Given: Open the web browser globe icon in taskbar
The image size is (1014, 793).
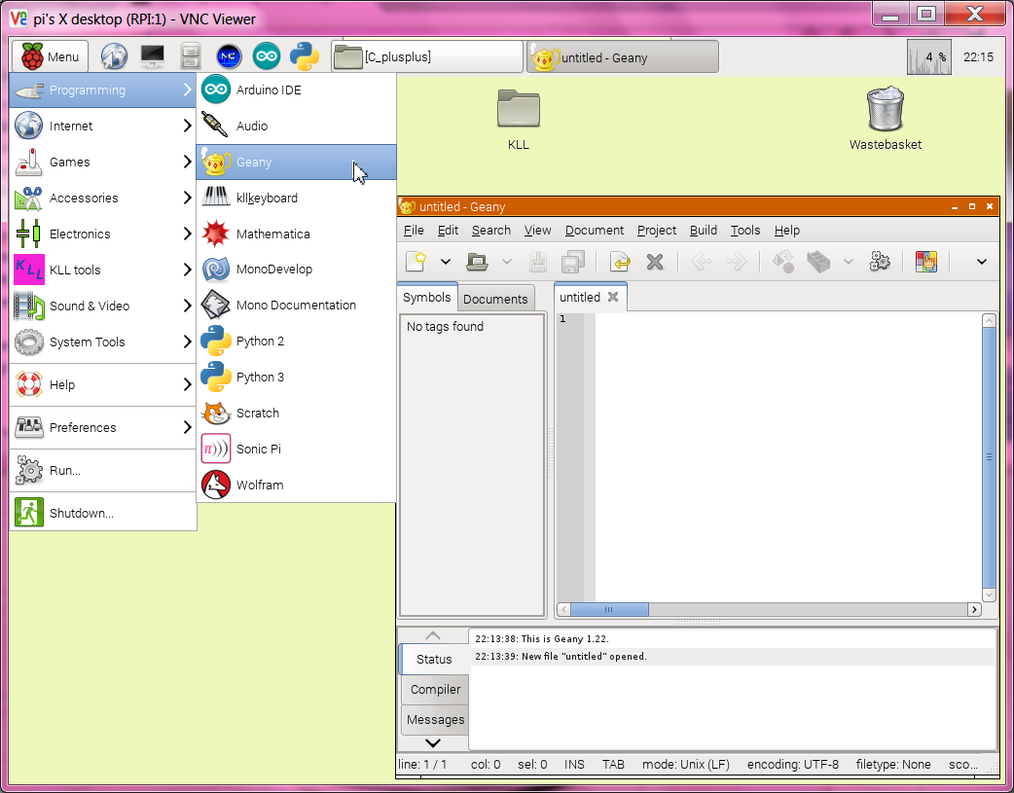Looking at the screenshot, I should tap(114, 57).
